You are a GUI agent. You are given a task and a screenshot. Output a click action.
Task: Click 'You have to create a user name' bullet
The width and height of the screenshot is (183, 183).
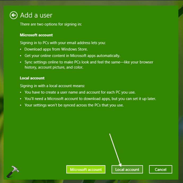tap(80, 92)
